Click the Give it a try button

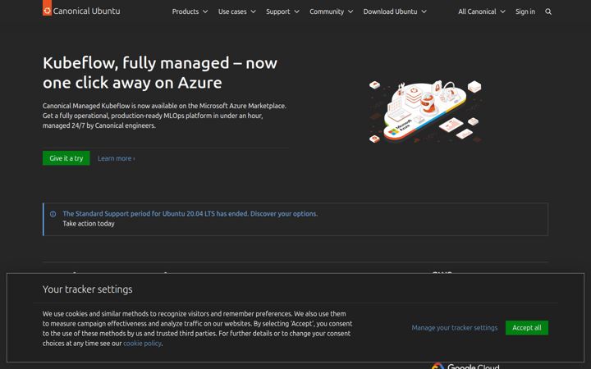[x=66, y=158]
